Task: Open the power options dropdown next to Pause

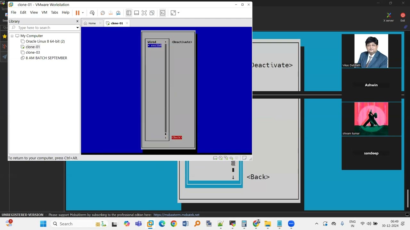Action: tap(83, 13)
